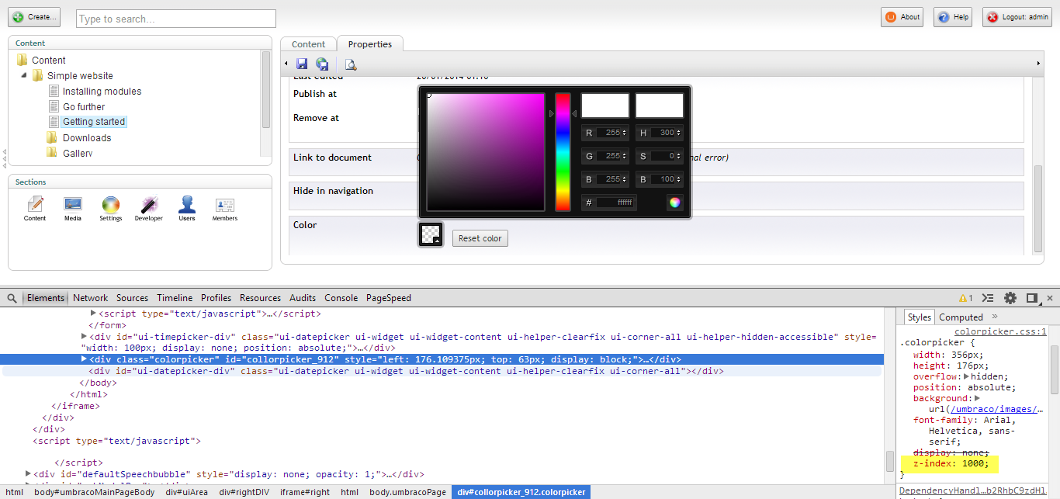This screenshot has width=1060, height=499.
Task: Switch to the Content tab
Action: coord(308,44)
